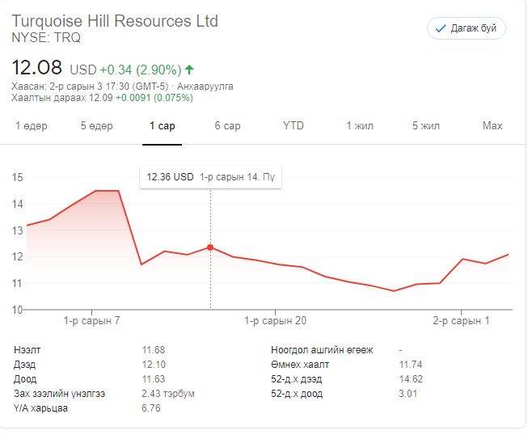This screenshot has width=528, height=435.
Task: Click the 'Дагаж буй' following button
Action: (467, 28)
